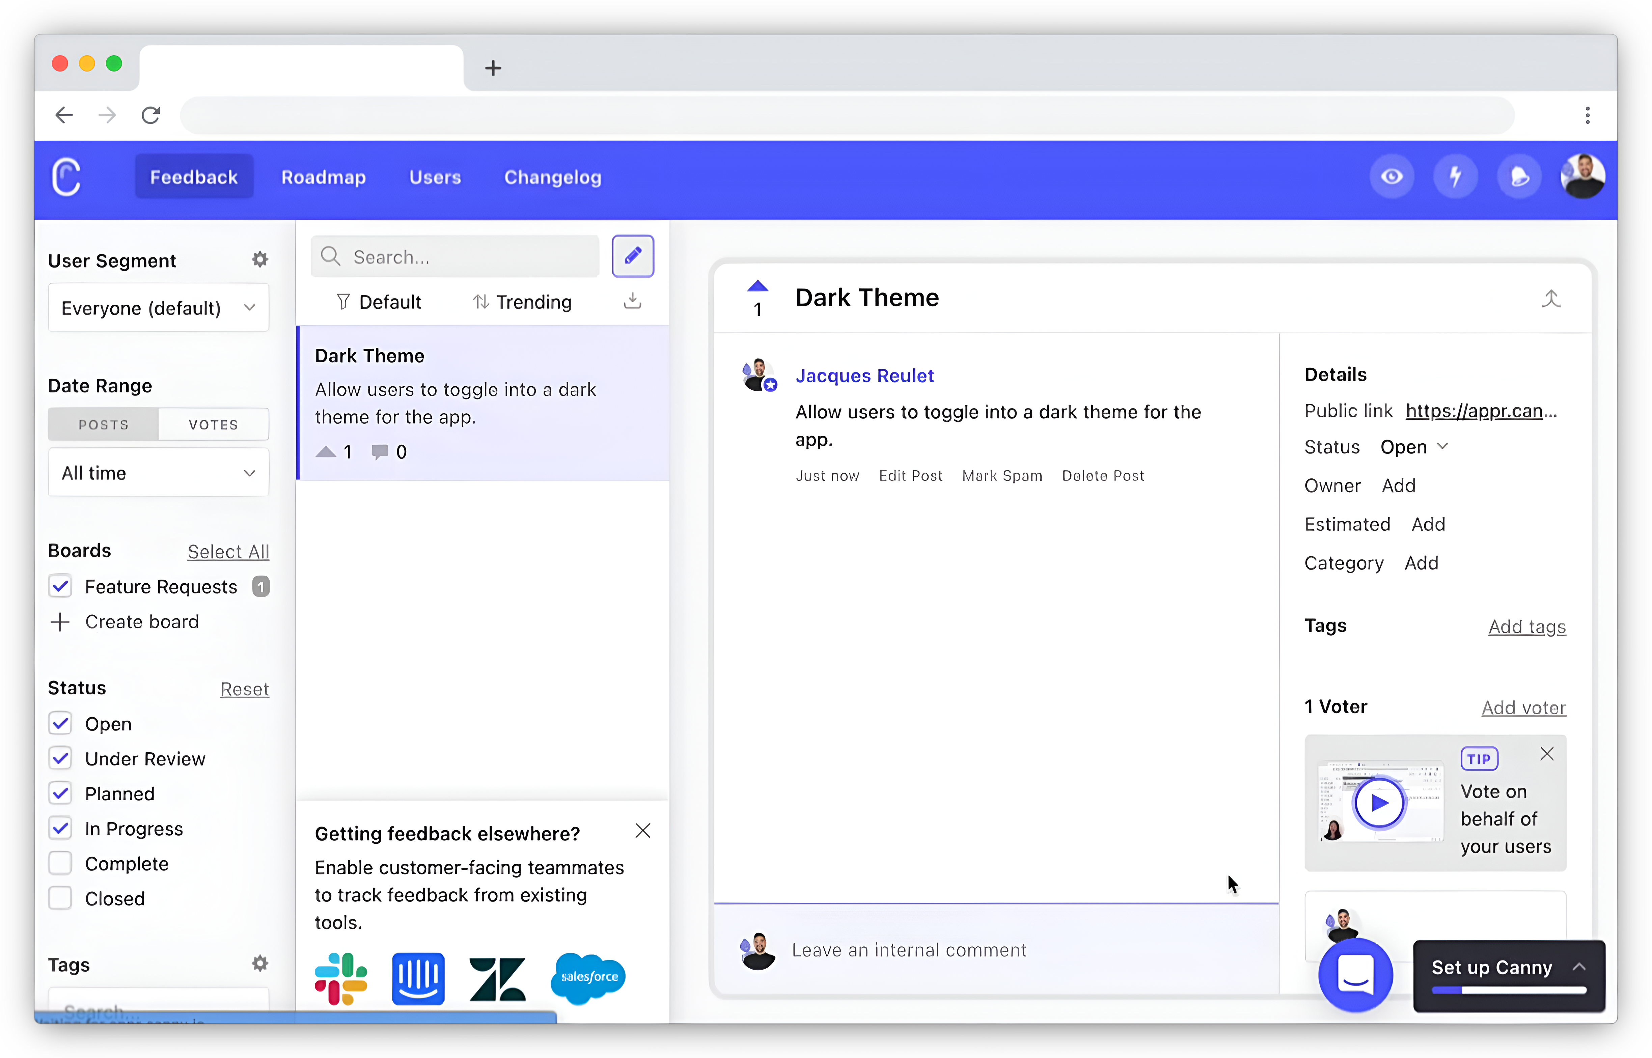Open the eye view icon in top navigation

point(1392,176)
